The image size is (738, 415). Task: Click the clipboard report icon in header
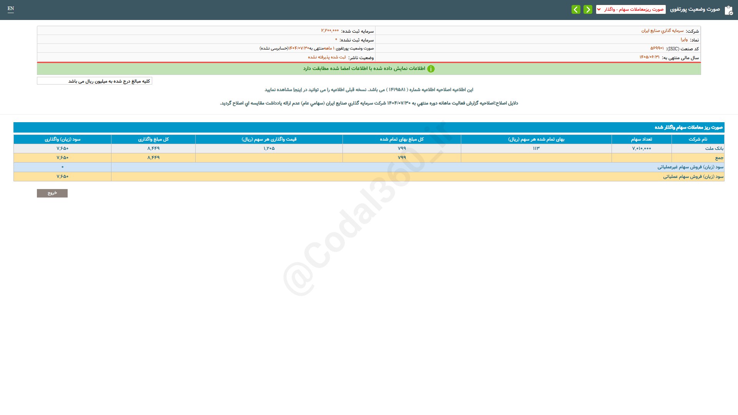pyautogui.click(x=728, y=10)
